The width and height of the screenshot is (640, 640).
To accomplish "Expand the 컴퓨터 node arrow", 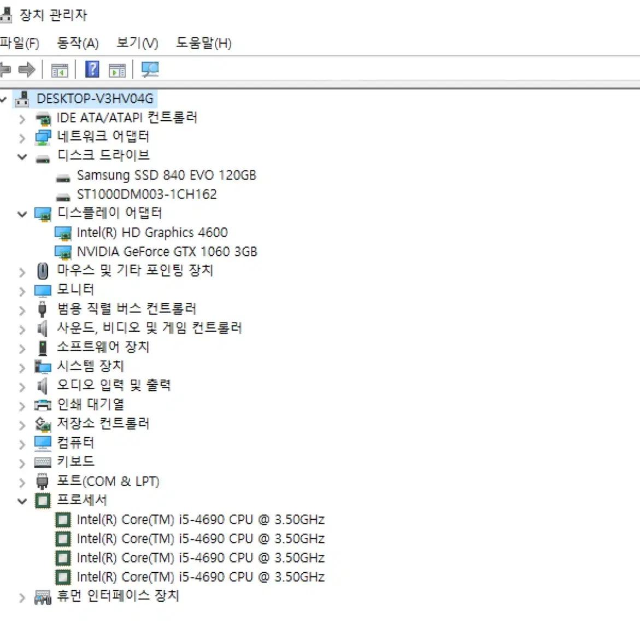I will coord(22,444).
